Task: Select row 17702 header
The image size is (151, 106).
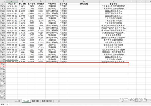Action: [3, 64]
